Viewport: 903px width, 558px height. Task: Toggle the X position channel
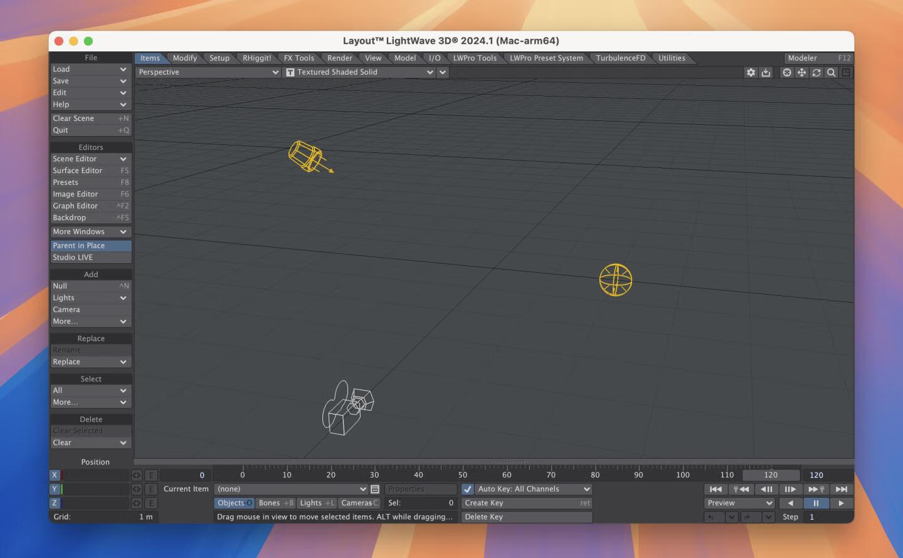(55, 475)
